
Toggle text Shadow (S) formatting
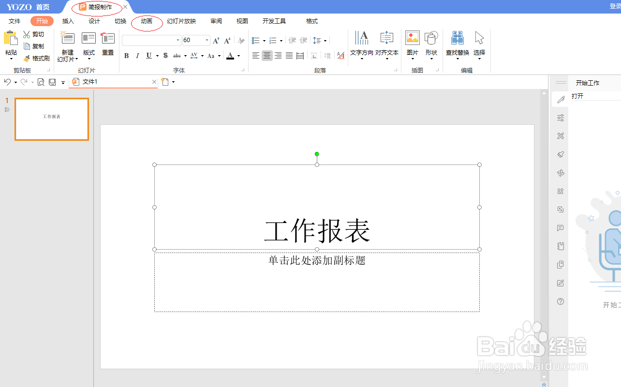click(x=165, y=56)
